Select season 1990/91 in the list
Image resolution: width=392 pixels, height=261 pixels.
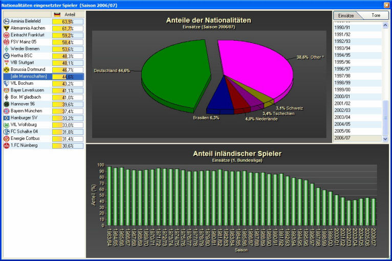[358, 28]
